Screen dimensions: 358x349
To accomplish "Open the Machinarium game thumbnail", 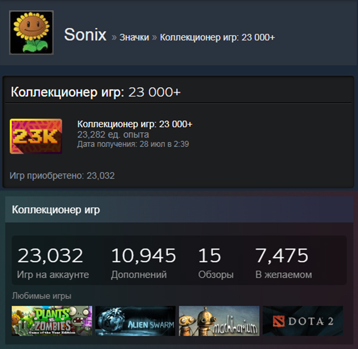I will [x=219, y=321].
